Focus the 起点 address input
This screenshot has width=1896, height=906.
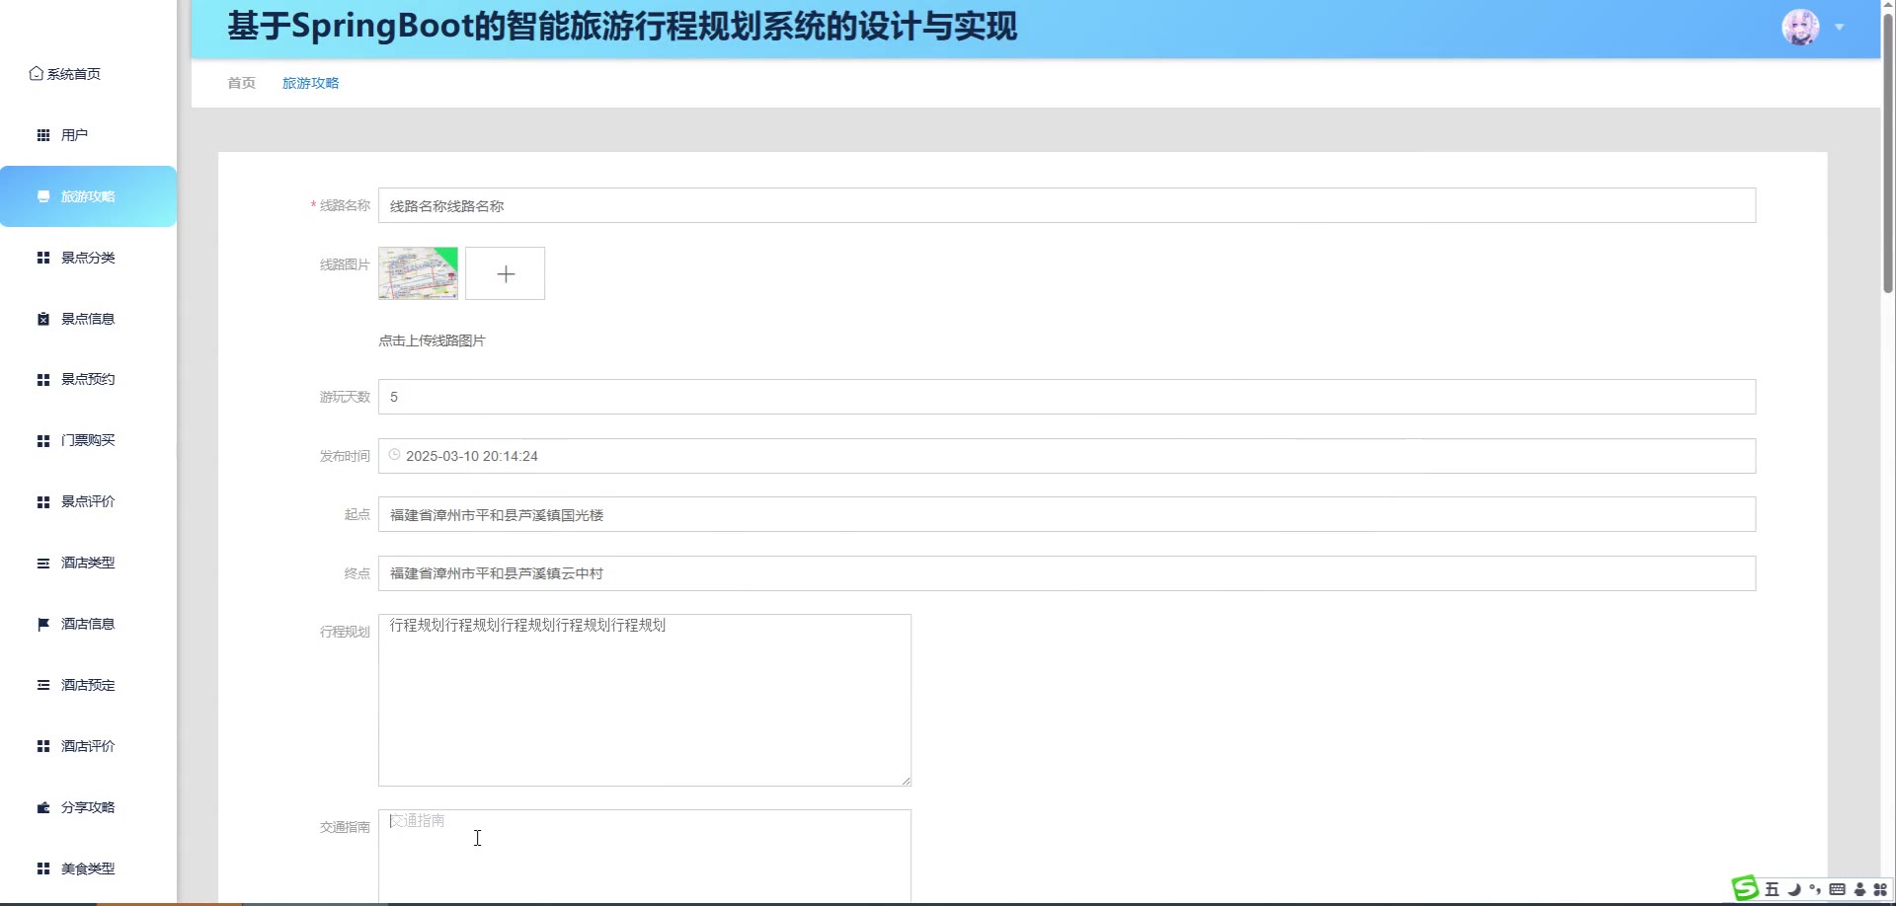point(1066,514)
